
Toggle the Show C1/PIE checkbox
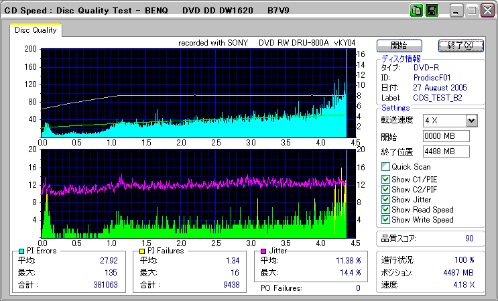[385, 180]
